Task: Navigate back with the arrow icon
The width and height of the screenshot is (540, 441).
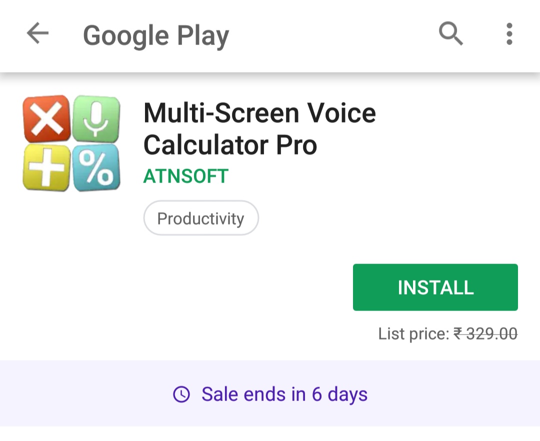Action: pyautogui.click(x=37, y=33)
